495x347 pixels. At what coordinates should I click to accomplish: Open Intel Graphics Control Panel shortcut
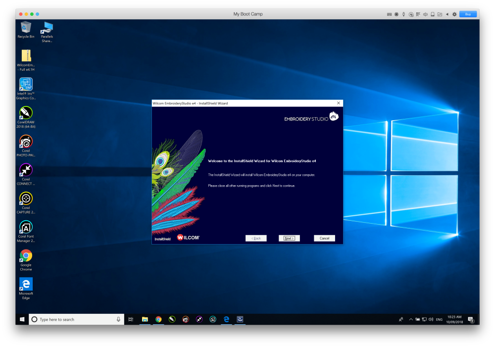coord(26,84)
